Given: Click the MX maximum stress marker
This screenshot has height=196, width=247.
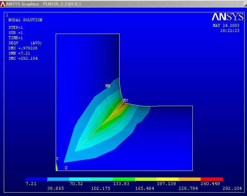Looking at the screenshot, I should pos(125,100).
